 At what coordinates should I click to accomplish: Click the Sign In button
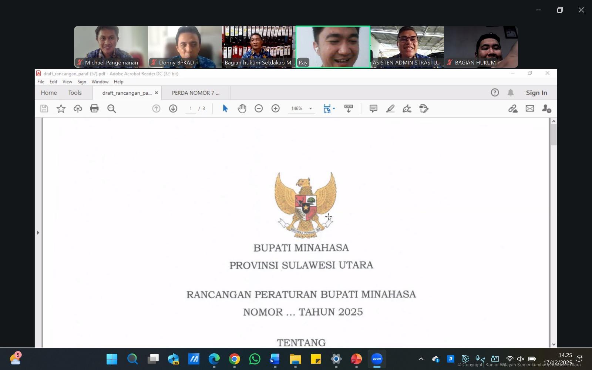pyautogui.click(x=536, y=92)
